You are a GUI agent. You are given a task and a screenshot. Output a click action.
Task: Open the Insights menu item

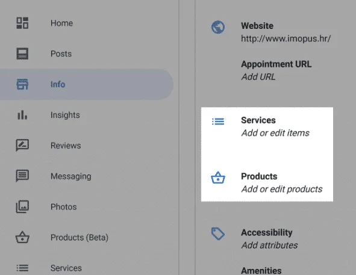65,115
